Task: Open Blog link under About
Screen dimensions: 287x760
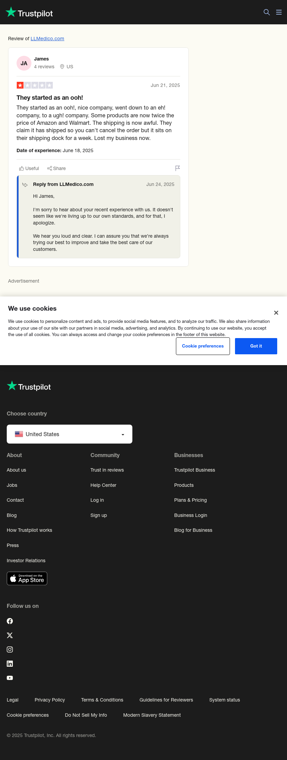Action: [x=11, y=515]
